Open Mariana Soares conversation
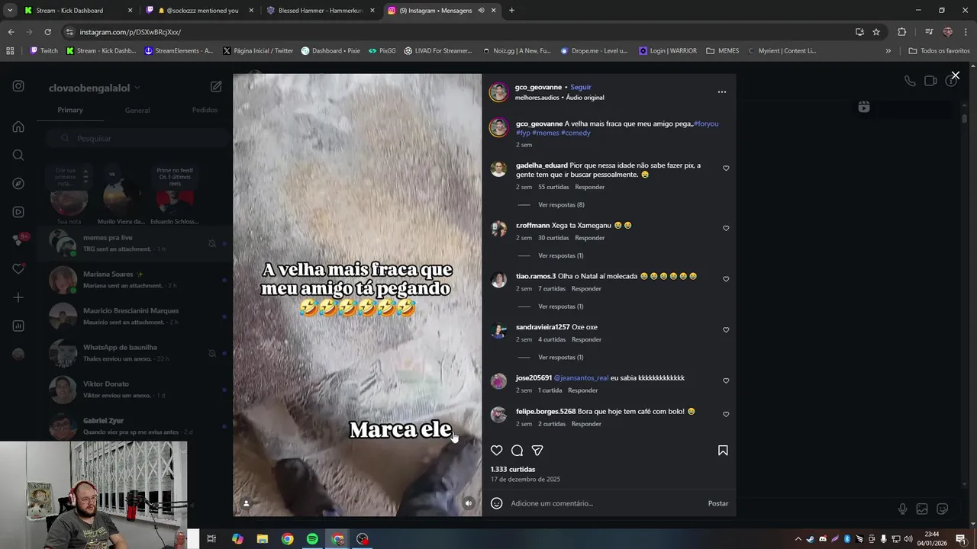 [x=134, y=279]
